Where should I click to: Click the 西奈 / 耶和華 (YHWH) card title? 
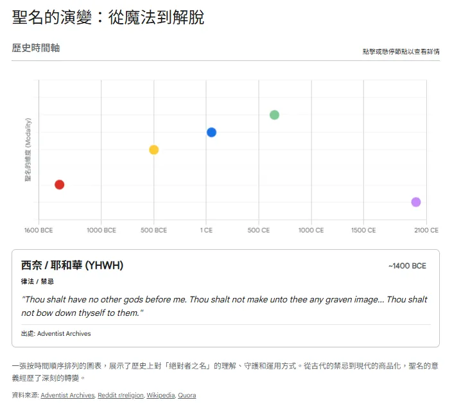72,265
